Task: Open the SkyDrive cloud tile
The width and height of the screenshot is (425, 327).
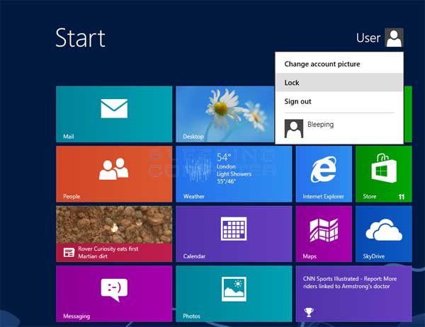Action: [383, 234]
